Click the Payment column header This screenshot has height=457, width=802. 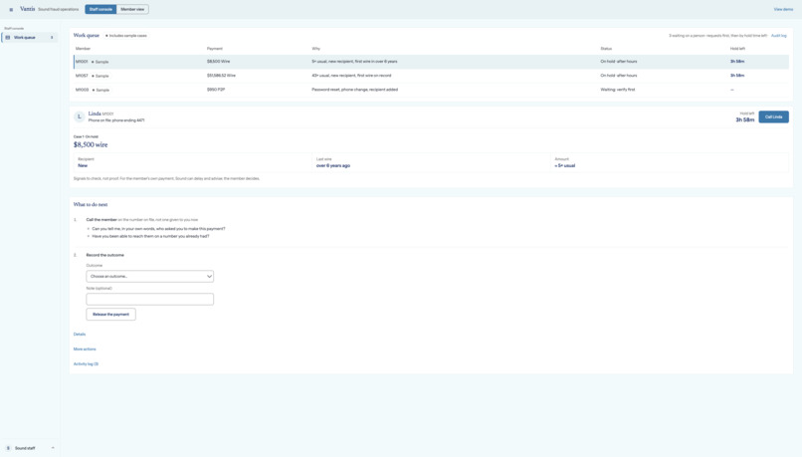(x=214, y=49)
